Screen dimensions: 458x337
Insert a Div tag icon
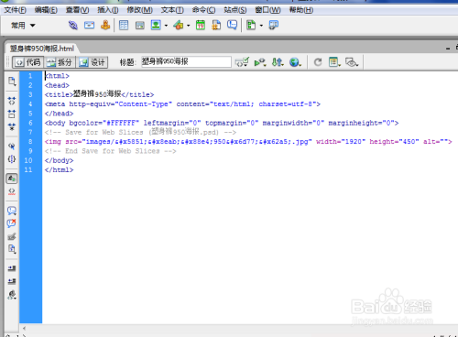[140, 25]
